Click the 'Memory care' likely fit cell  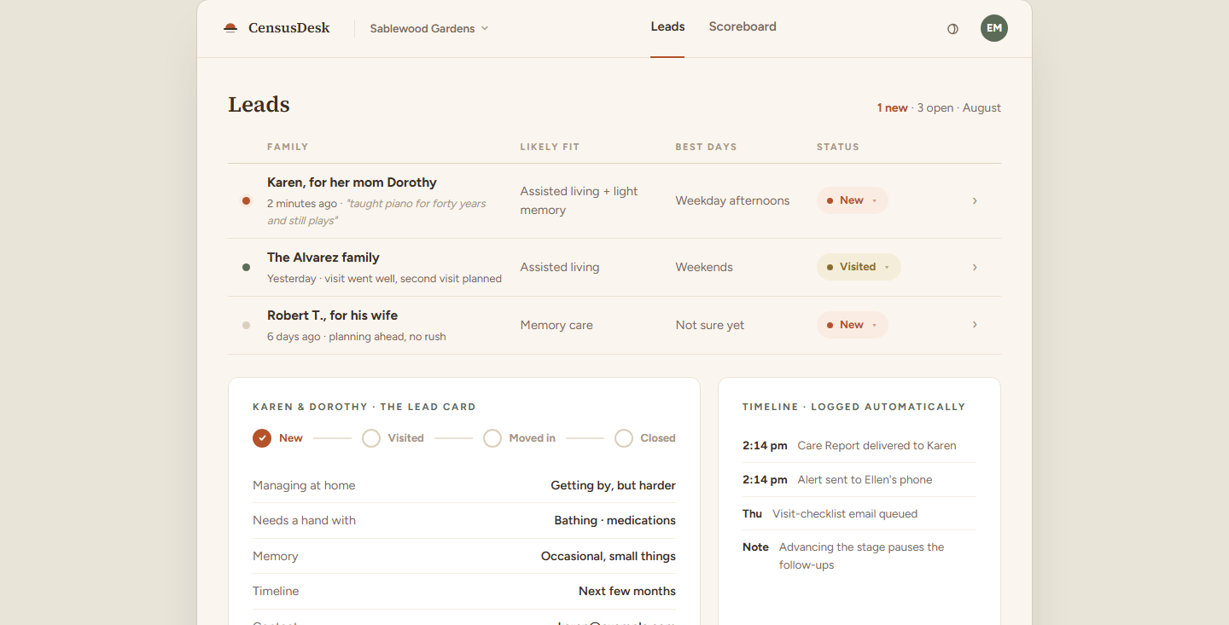click(556, 325)
